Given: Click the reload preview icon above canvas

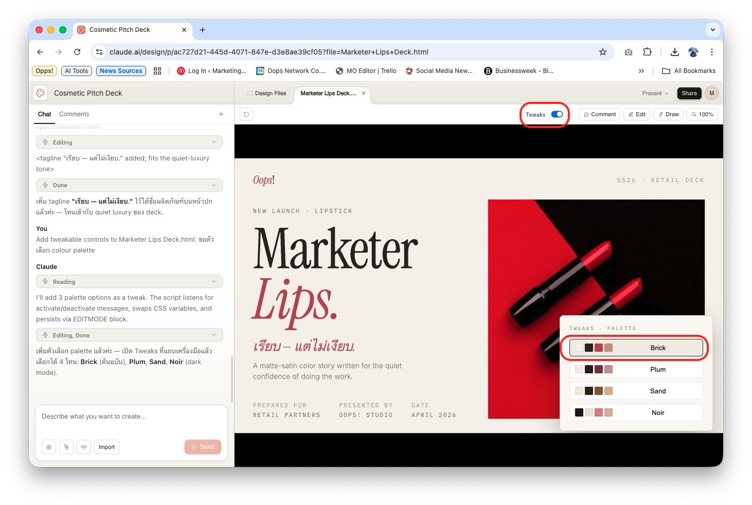Looking at the screenshot, I should 246,114.
